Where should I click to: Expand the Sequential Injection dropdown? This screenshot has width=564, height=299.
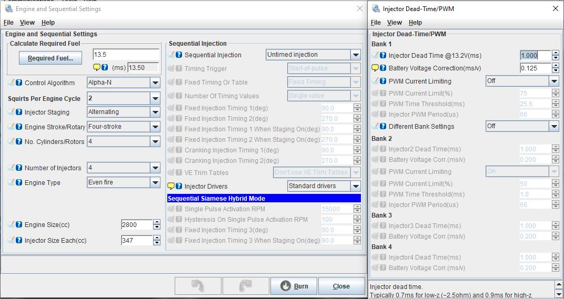tap(356, 55)
